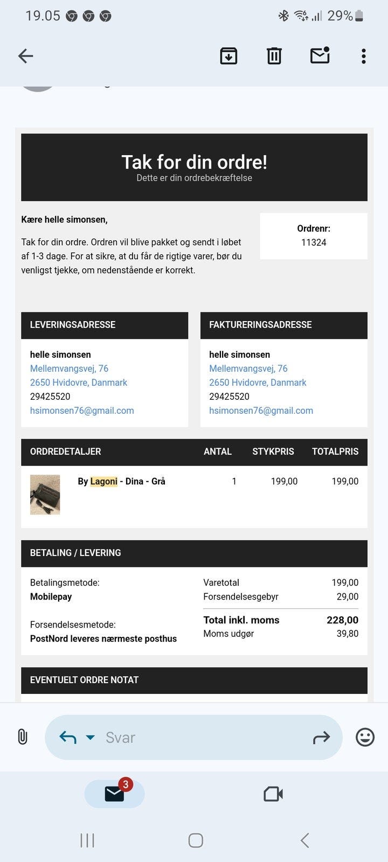Tap the attachment paperclip icon
The height and width of the screenshot is (862, 388).
(23, 736)
